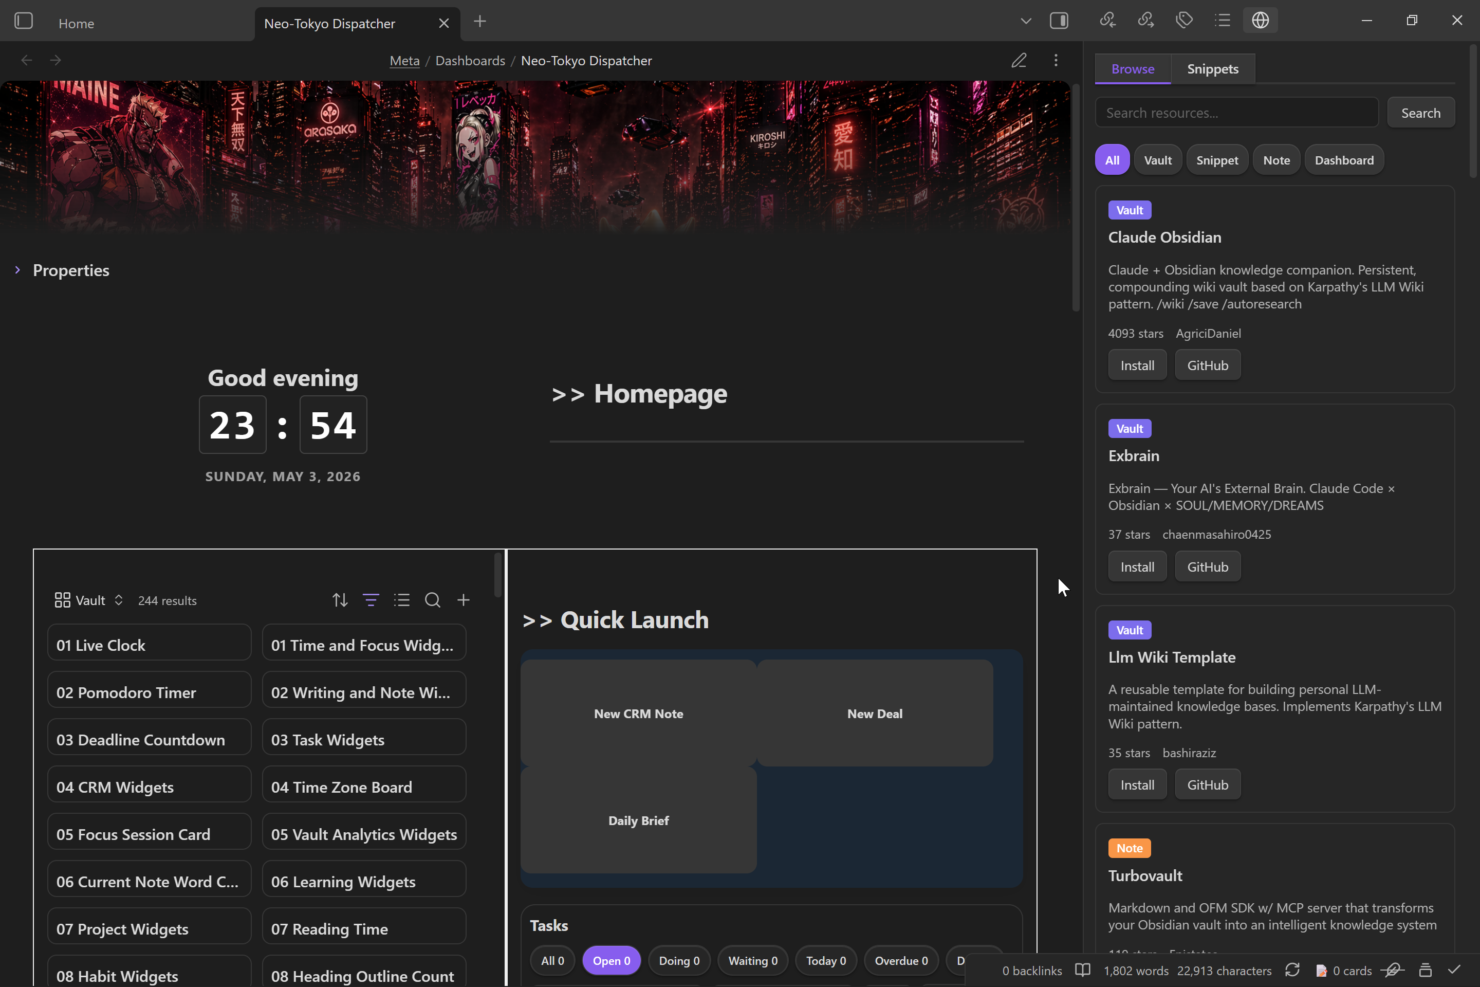Open the Daily Brief quick launch

639,820
